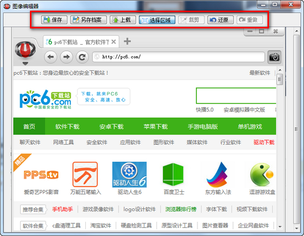Click the 淘宝软件 link
This screenshot has width=304, height=236.
[100, 225]
